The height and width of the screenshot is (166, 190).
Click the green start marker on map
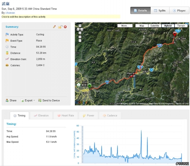tap(90, 87)
